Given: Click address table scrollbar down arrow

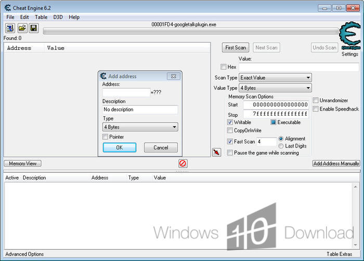Looking at the screenshot, I should tap(355, 245).
